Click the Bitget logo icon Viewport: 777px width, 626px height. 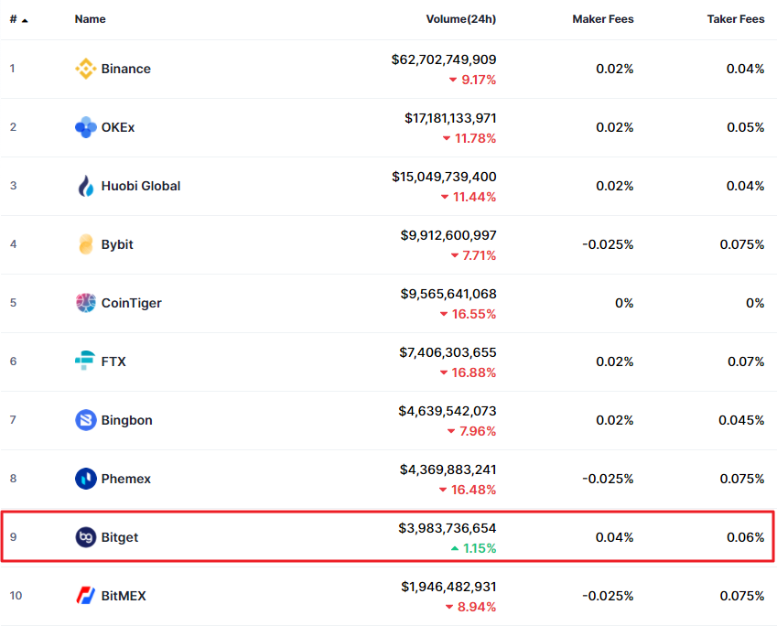tap(86, 537)
